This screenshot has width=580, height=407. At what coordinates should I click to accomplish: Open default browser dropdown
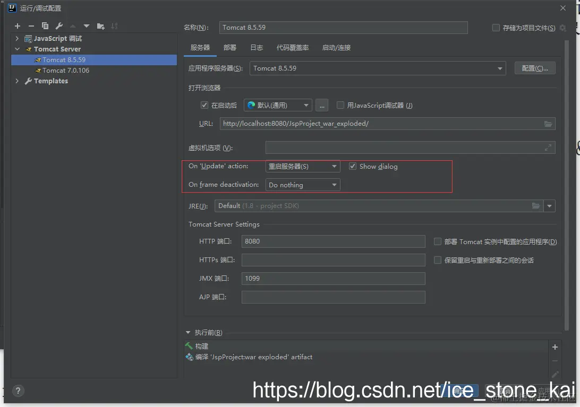pos(277,106)
